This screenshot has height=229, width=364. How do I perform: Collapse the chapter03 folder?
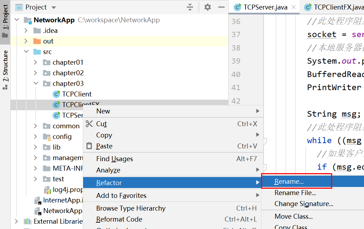point(35,84)
